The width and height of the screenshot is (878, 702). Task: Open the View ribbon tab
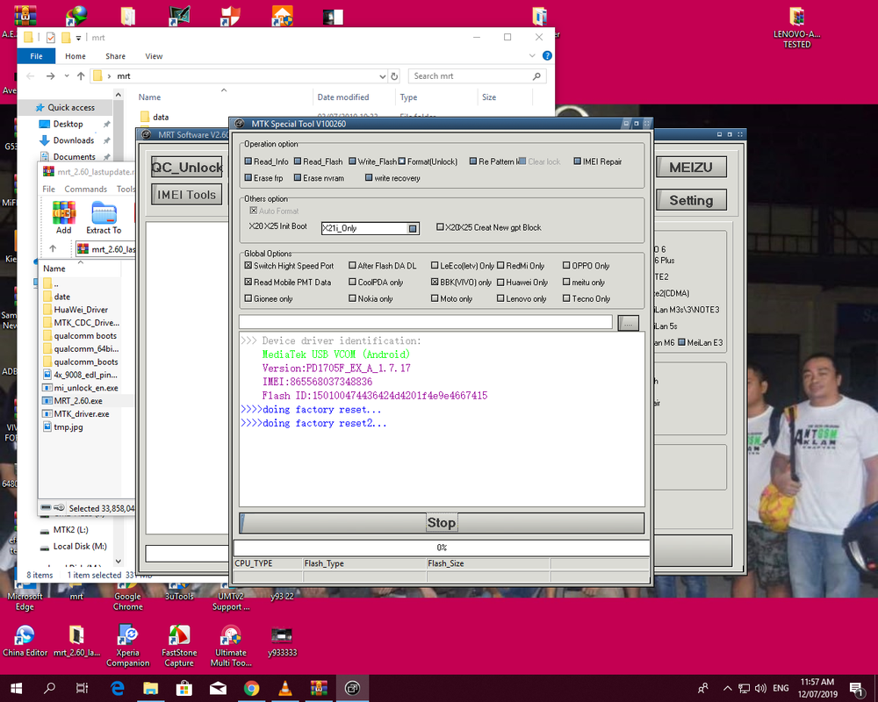154,56
